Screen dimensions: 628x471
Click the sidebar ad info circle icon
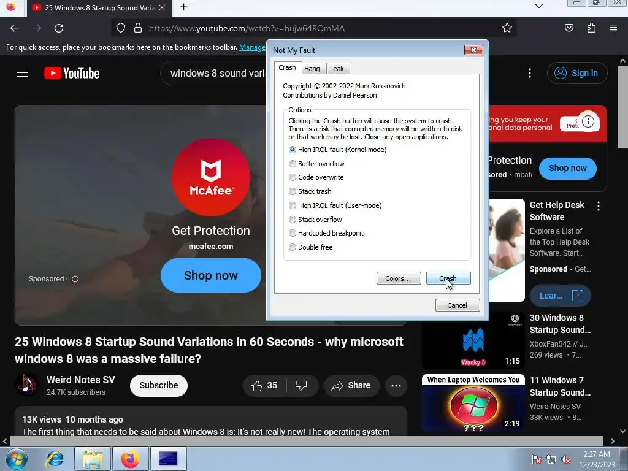click(588, 121)
